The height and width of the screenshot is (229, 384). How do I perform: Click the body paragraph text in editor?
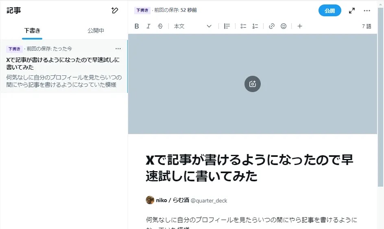click(251, 222)
